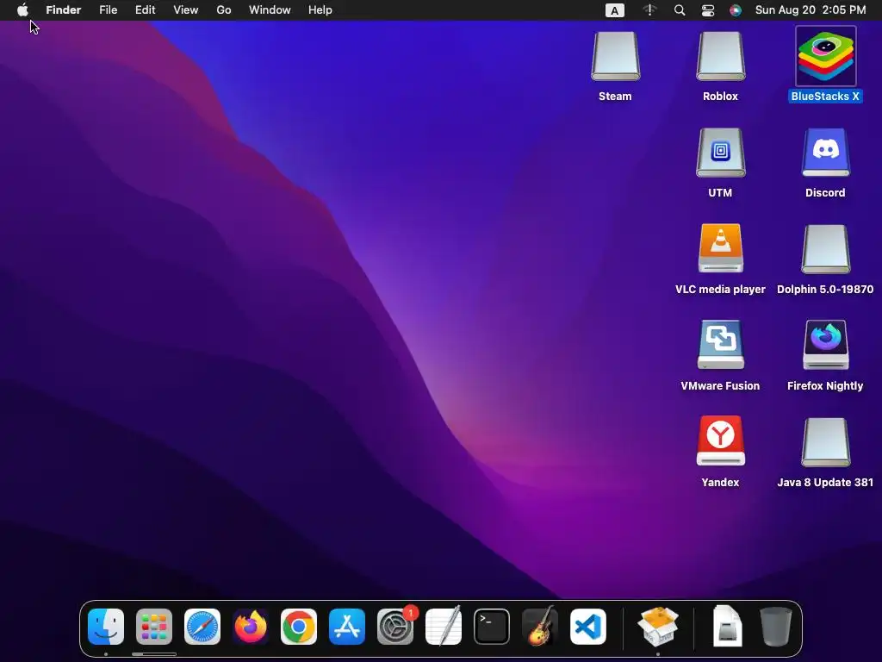Open the Trash from the Dock
Screen dimensions: 882x662
tap(776, 626)
